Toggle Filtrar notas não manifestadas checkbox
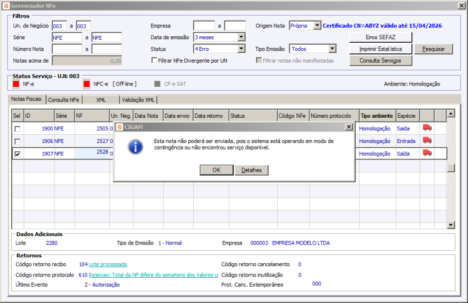The height and width of the screenshot is (303, 468). point(259,60)
